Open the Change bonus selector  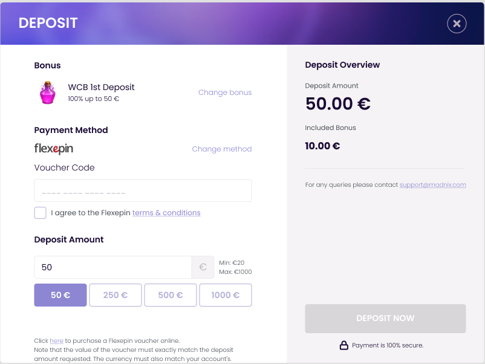pyautogui.click(x=225, y=93)
